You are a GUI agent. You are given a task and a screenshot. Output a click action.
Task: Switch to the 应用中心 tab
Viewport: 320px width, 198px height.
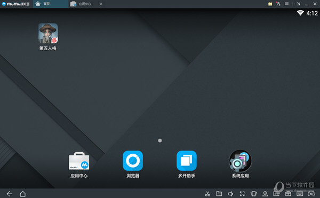pyautogui.click(x=84, y=4)
